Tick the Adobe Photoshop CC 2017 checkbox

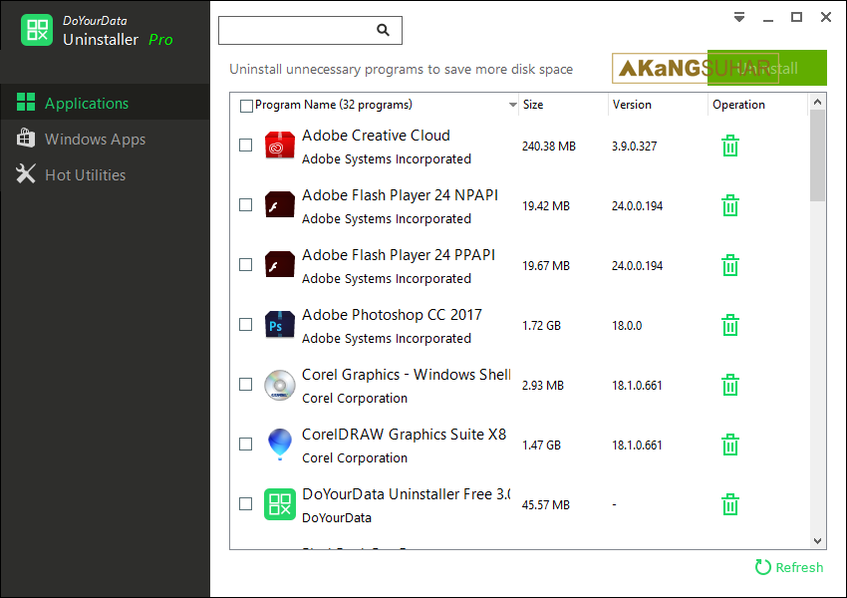pos(246,325)
